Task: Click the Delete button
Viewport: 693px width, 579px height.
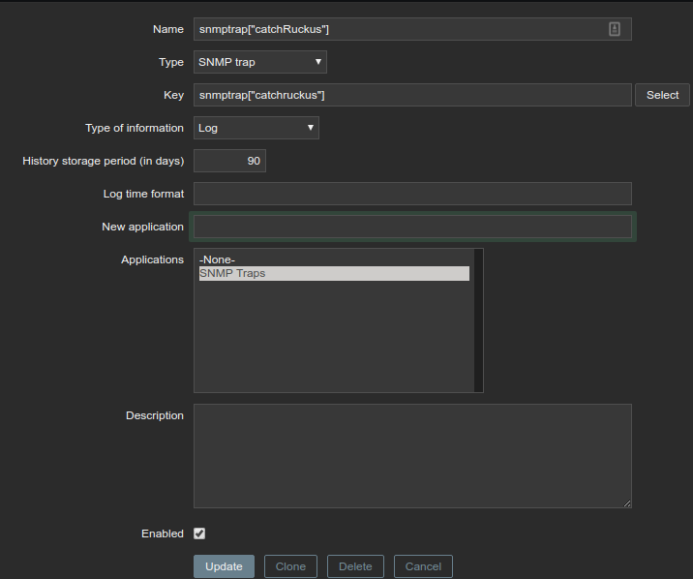Action: tap(355, 566)
